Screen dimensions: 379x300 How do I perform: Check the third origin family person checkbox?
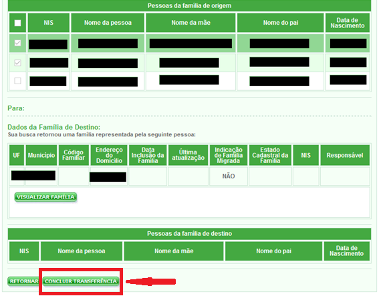(17, 81)
